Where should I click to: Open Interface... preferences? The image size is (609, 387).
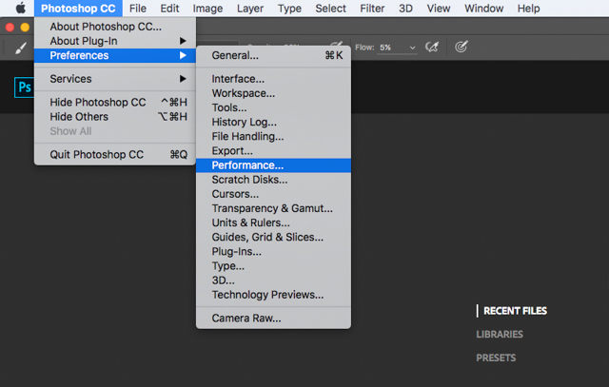tap(273, 79)
